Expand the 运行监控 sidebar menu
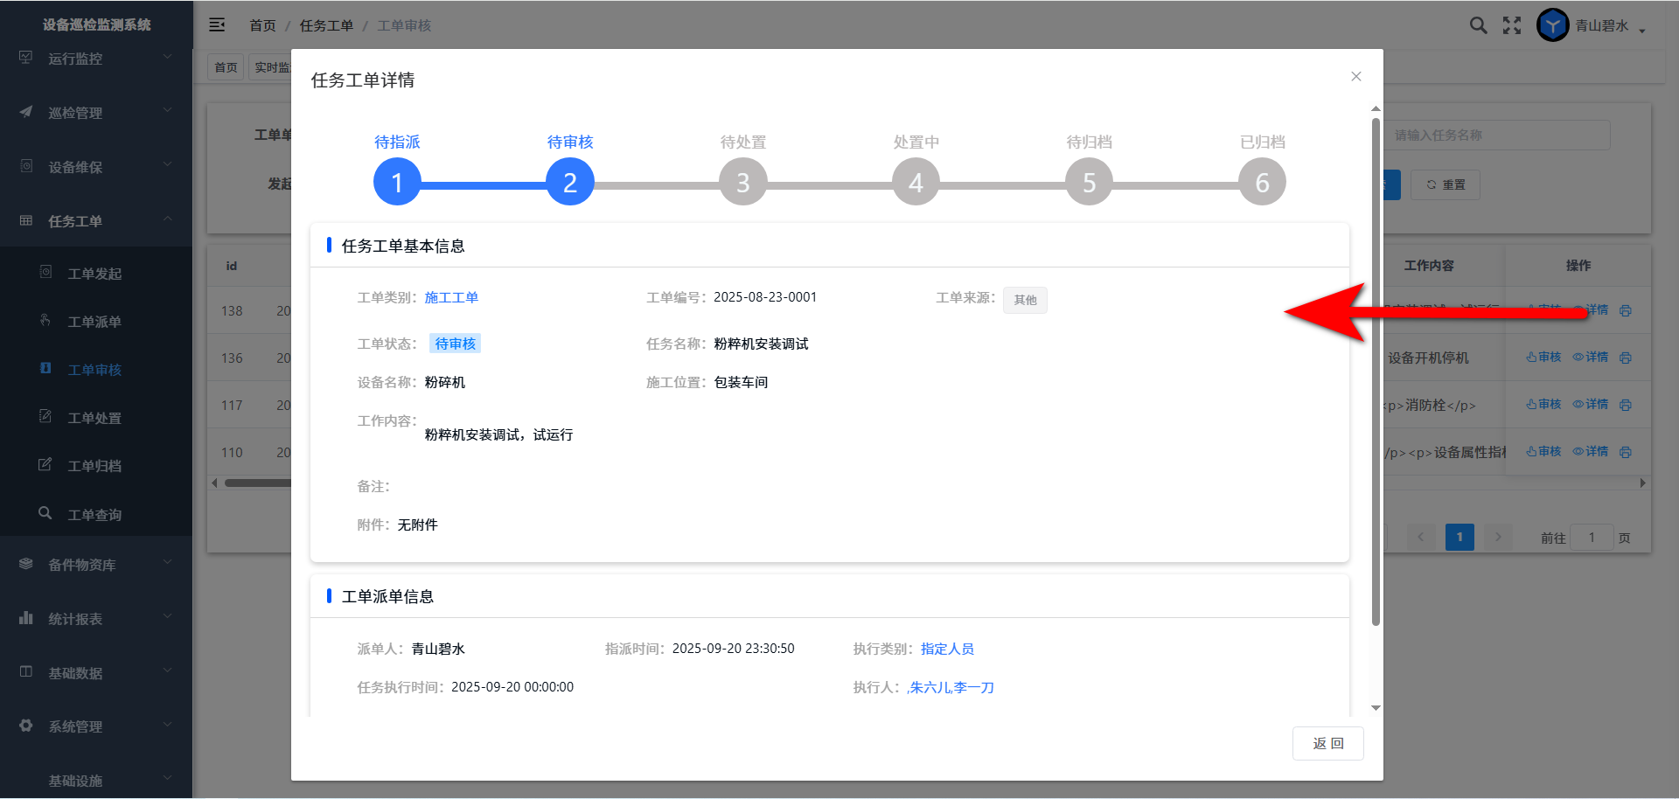Screen dimensions: 1679x799 (x=96, y=59)
